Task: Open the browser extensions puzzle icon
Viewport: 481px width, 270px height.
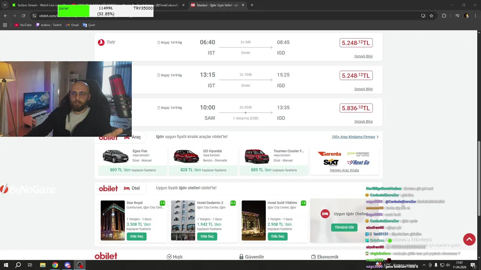Action: [444, 16]
